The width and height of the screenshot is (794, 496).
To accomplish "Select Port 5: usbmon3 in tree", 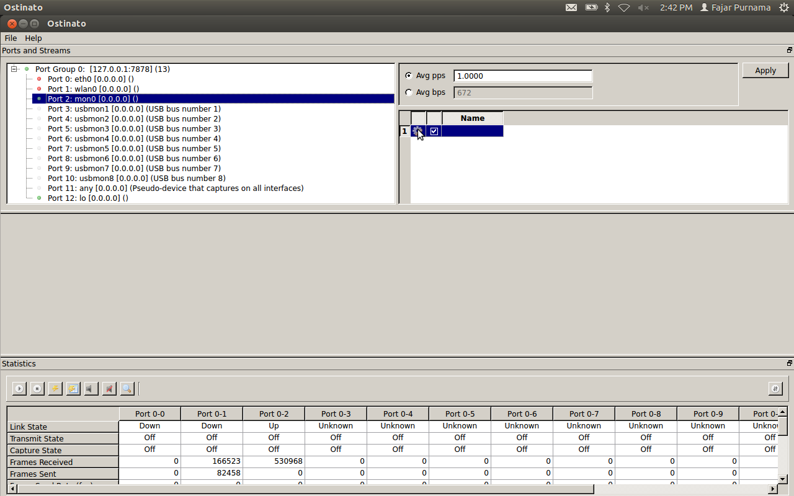I will tap(134, 128).
